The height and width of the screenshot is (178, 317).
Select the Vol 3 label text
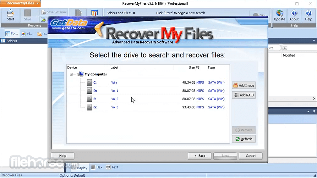pyautogui.click(x=115, y=107)
